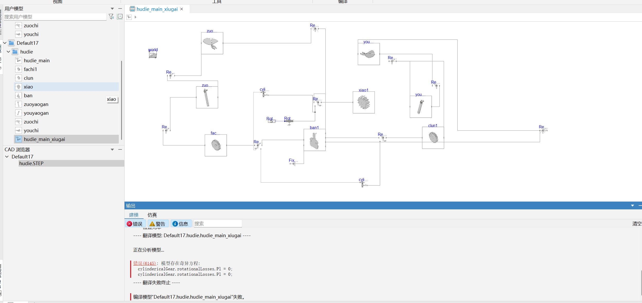The width and height of the screenshot is (642, 303).
Task: Open the user model filter options icon
Action: [x=111, y=17]
